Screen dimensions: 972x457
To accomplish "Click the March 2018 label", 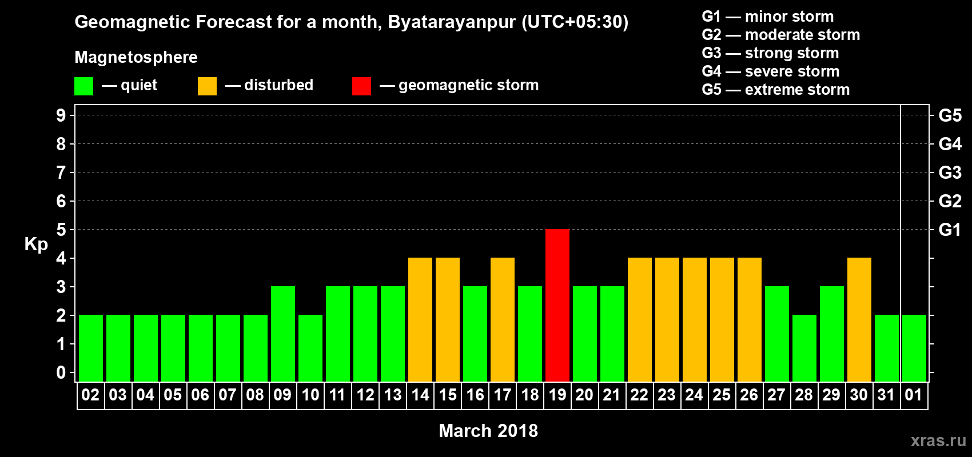I will [x=488, y=431].
